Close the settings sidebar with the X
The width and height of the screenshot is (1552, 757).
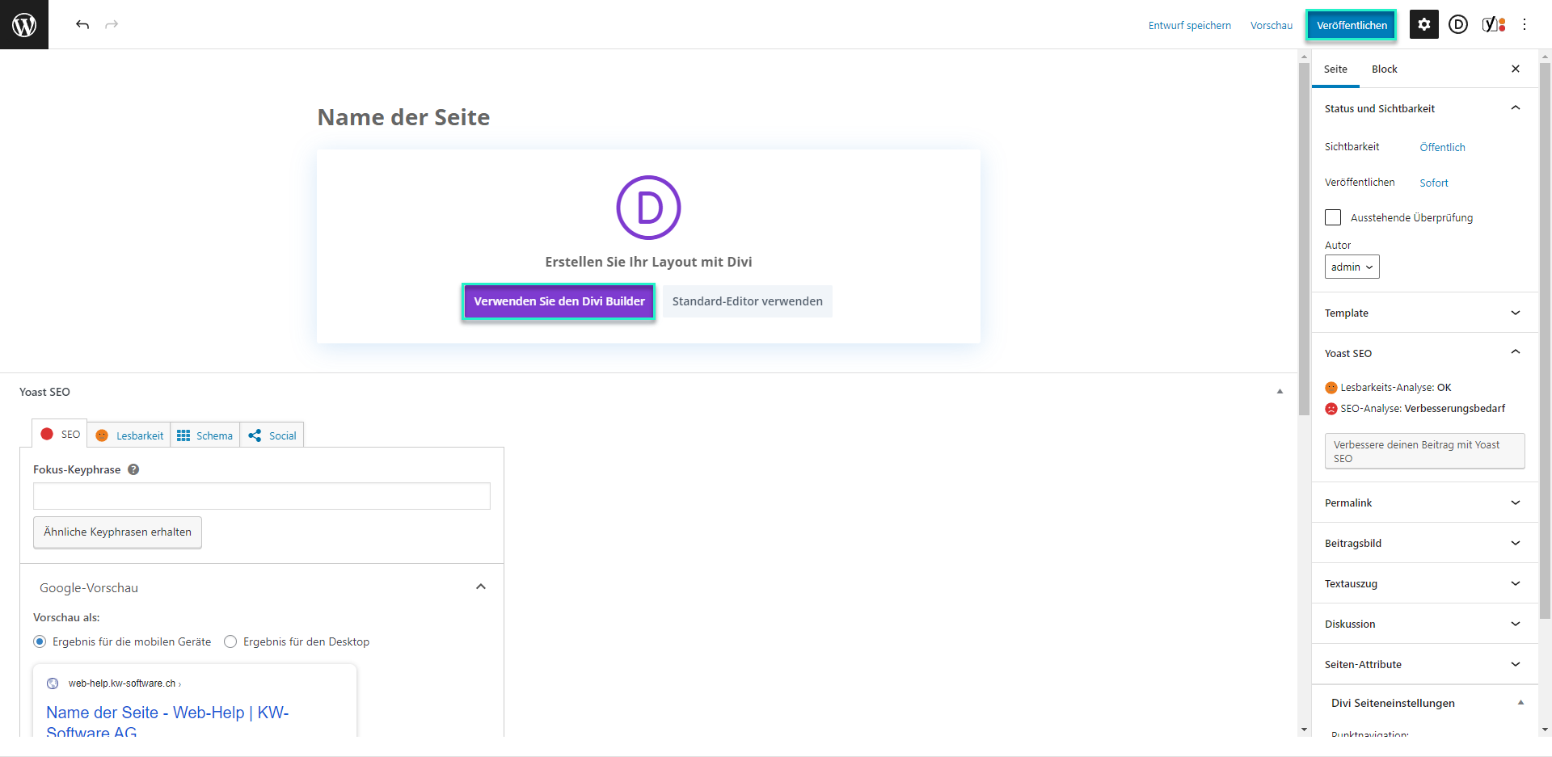click(1516, 69)
